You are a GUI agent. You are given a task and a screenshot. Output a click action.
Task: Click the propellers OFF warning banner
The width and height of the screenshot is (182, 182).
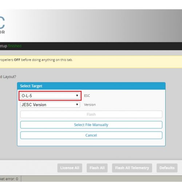tap(91, 62)
